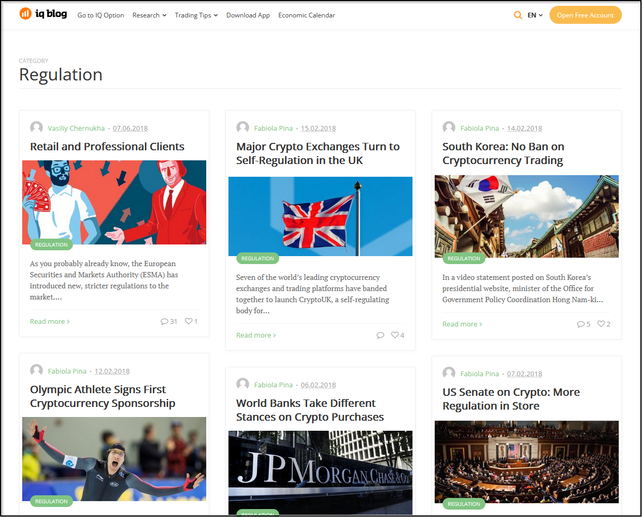Open Major Crypto Exchanges Turn to Self-Regulation title
The image size is (642, 517).
tap(318, 153)
